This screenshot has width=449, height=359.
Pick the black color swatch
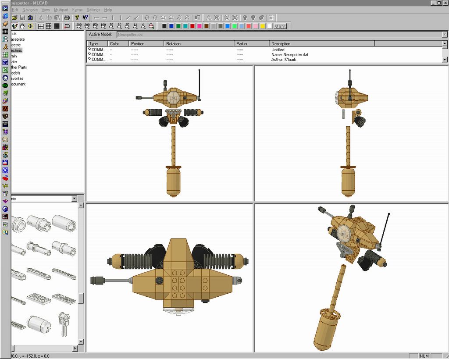[164, 26]
